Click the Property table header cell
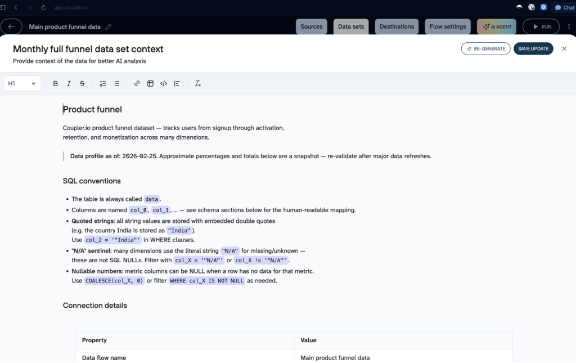Image resolution: width=576 pixels, height=363 pixels. [x=184, y=340]
